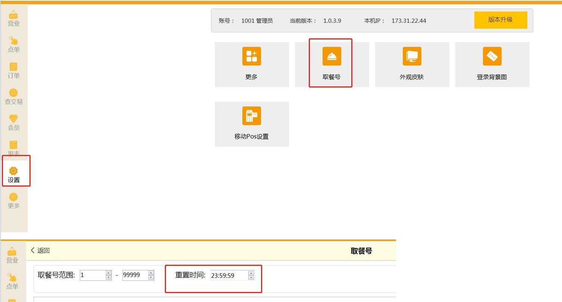Open the 登录背景图 login background tile
The image size is (562, 302).
point(492,64)
